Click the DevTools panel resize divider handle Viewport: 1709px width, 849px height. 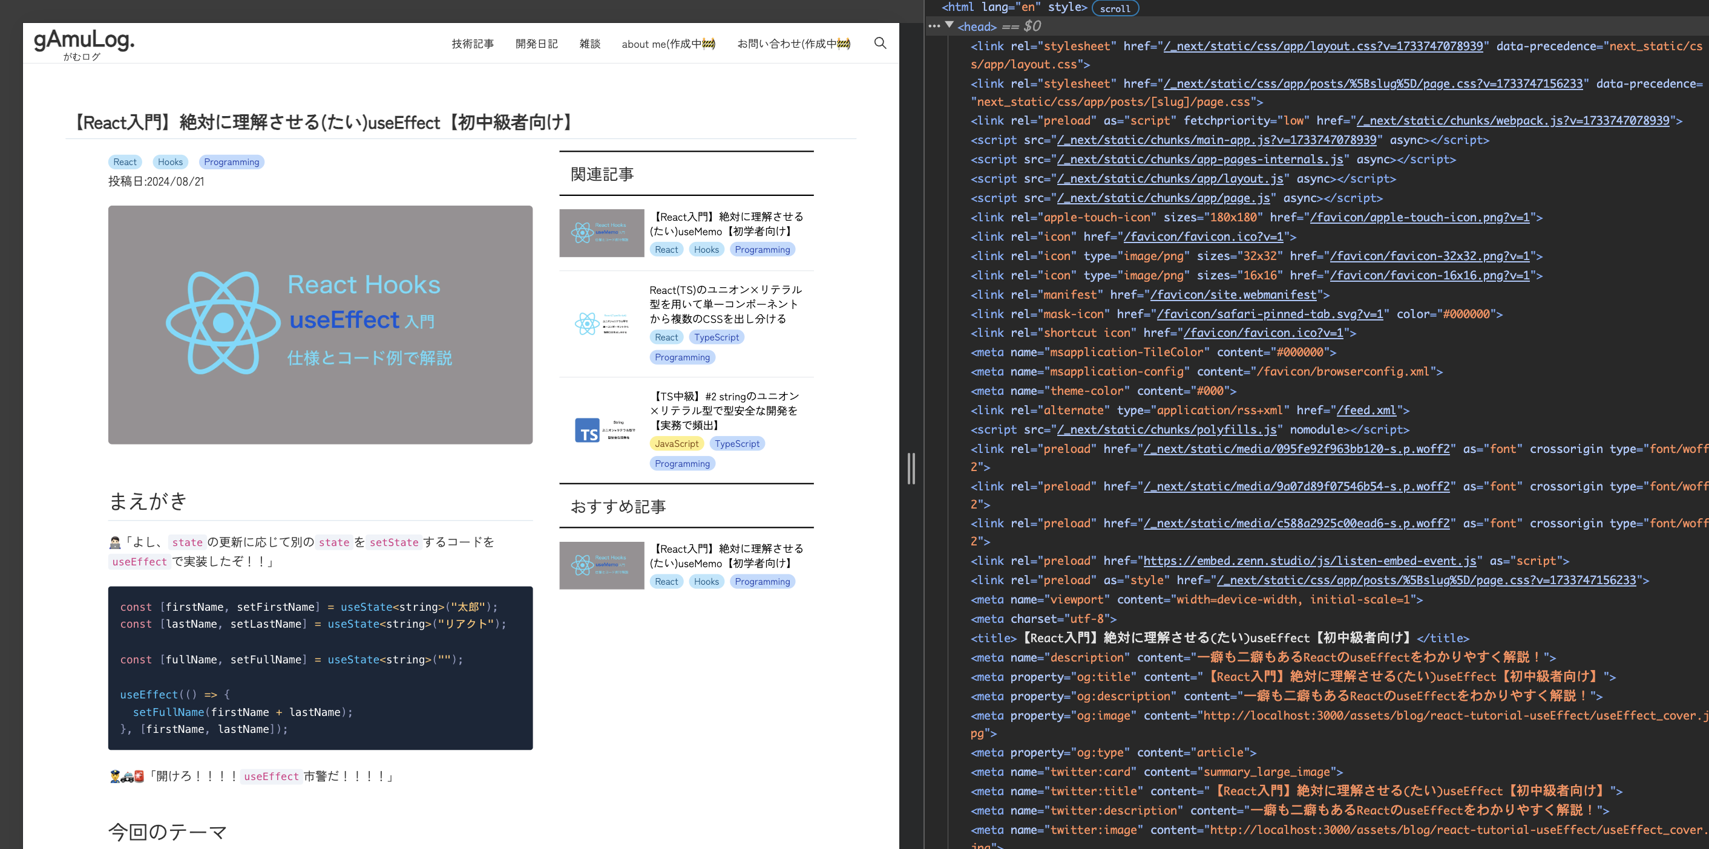[911, 469]
